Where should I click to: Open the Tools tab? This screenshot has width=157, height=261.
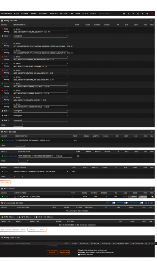(93, 14)
